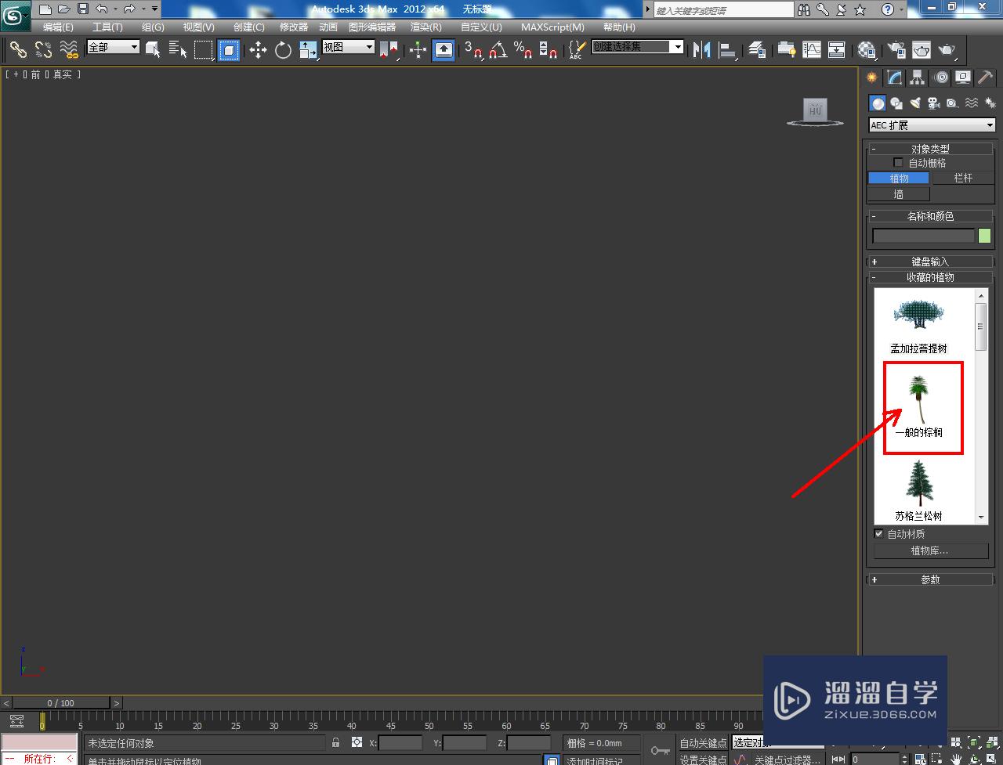The image size is (1003, 765).
Task: Toggle the 3D Snaps button
Action: 473,50
